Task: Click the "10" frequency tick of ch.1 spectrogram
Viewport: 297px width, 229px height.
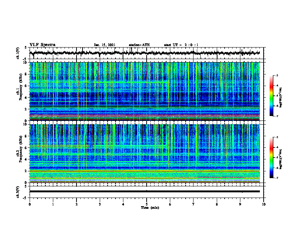Action: (x=25, y=62)
